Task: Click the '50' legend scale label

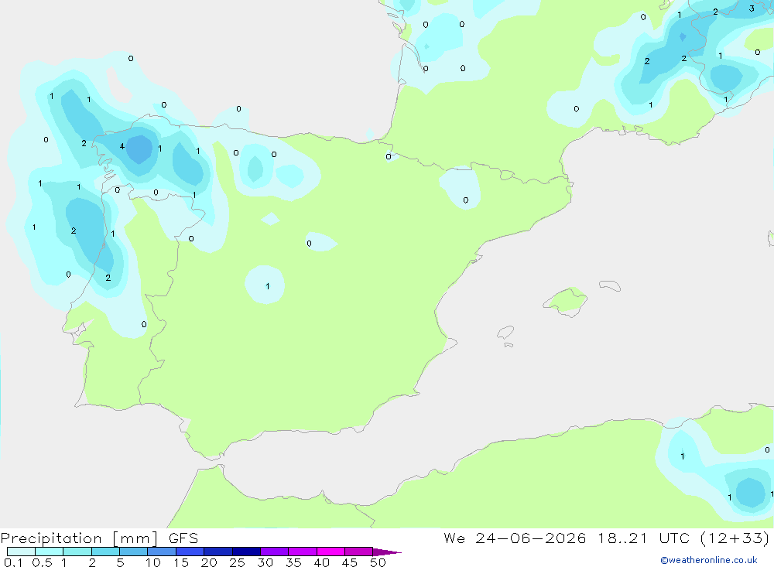Action: pyautogui.click(x=378, y=562)
